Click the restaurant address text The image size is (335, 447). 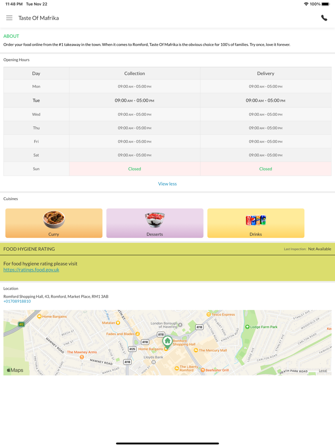56,296
